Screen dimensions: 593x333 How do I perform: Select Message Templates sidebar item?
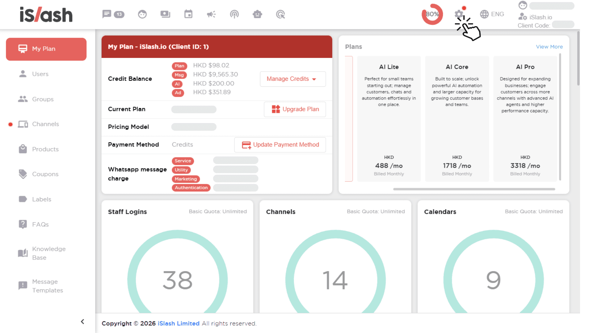47,286
